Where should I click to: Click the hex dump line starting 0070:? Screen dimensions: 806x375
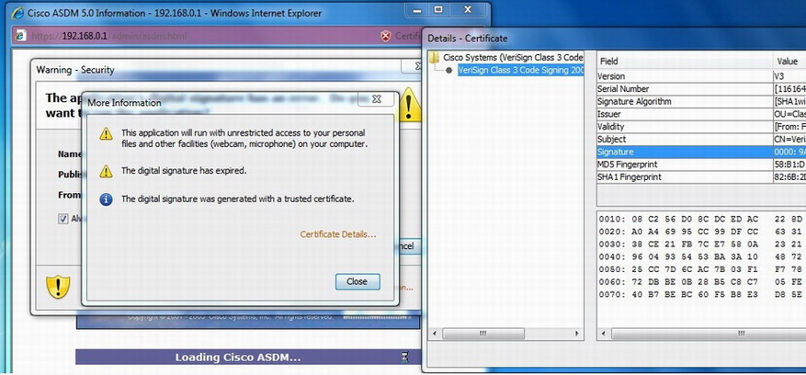702,295
